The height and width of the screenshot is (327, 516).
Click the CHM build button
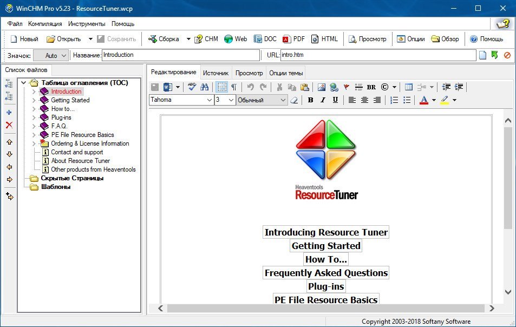(206, 39)
